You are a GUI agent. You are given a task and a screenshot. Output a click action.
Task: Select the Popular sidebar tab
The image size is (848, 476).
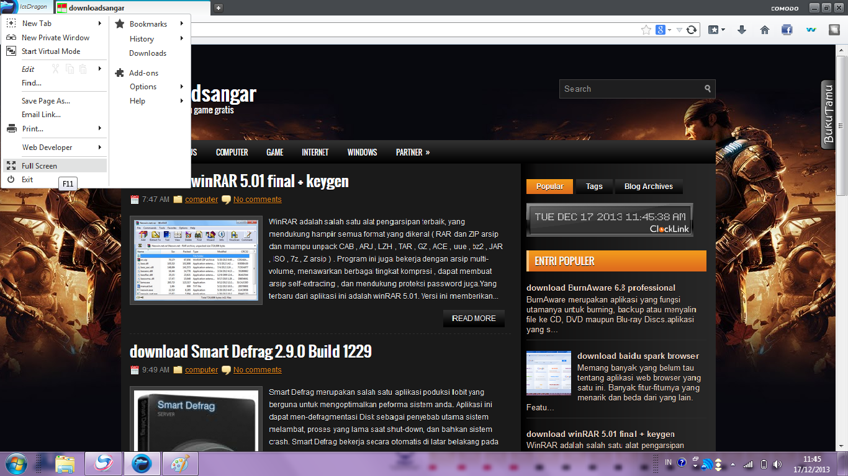550,186
